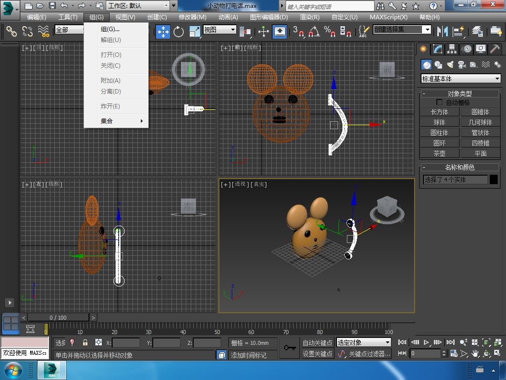Toggle the selection lock padlock
The width and height of the screenshot is (506, 380).
(85, 342)
